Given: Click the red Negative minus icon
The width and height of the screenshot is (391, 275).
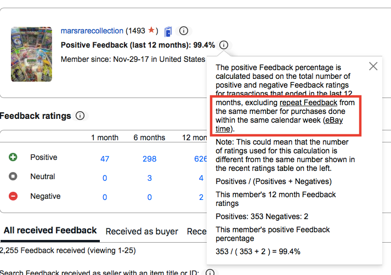Looking at the screenshot, I should (13, 196).
